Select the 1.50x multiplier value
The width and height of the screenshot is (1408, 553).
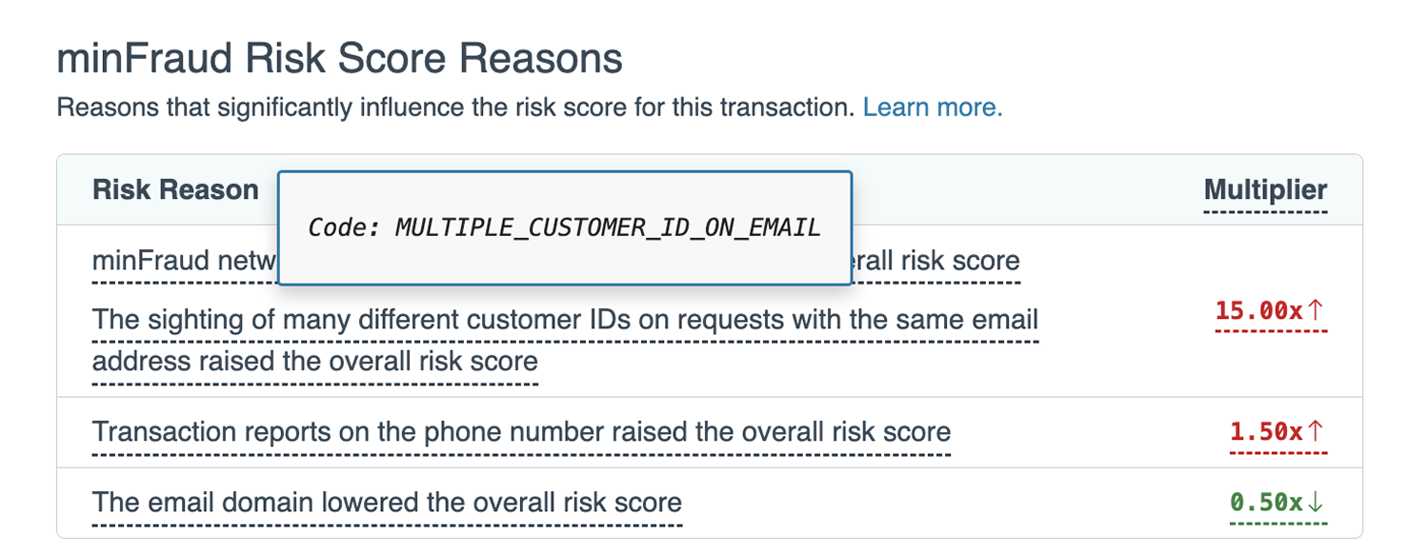[1266, 431]
